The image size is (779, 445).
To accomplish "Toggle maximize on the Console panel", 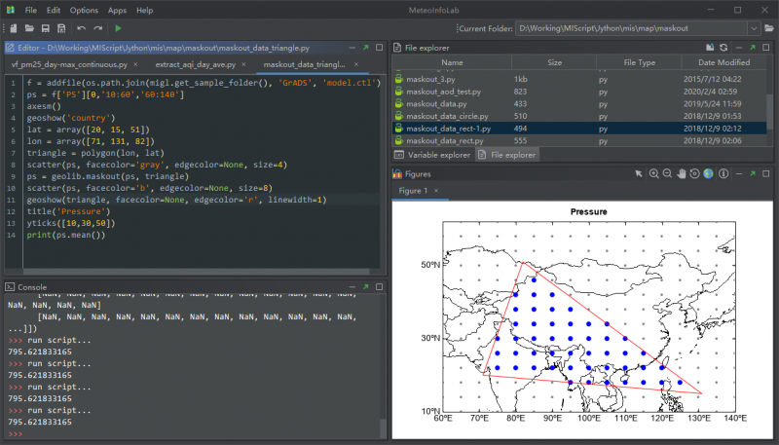I will 379,287.
